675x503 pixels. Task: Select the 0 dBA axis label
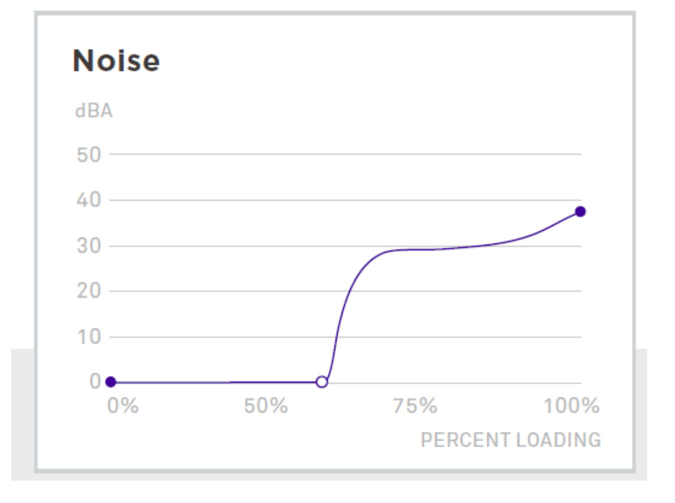pyautogui.click(x=95, y=382)
